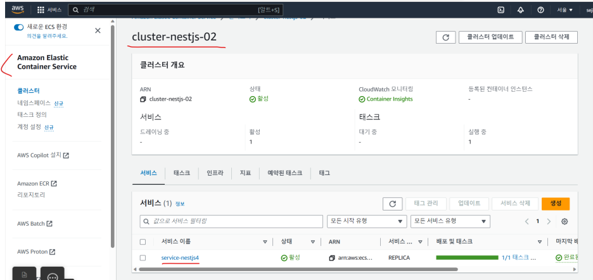Select 네임스페이스 in the side navigation
Screen dimensions: 593x280
click(34, 102)
